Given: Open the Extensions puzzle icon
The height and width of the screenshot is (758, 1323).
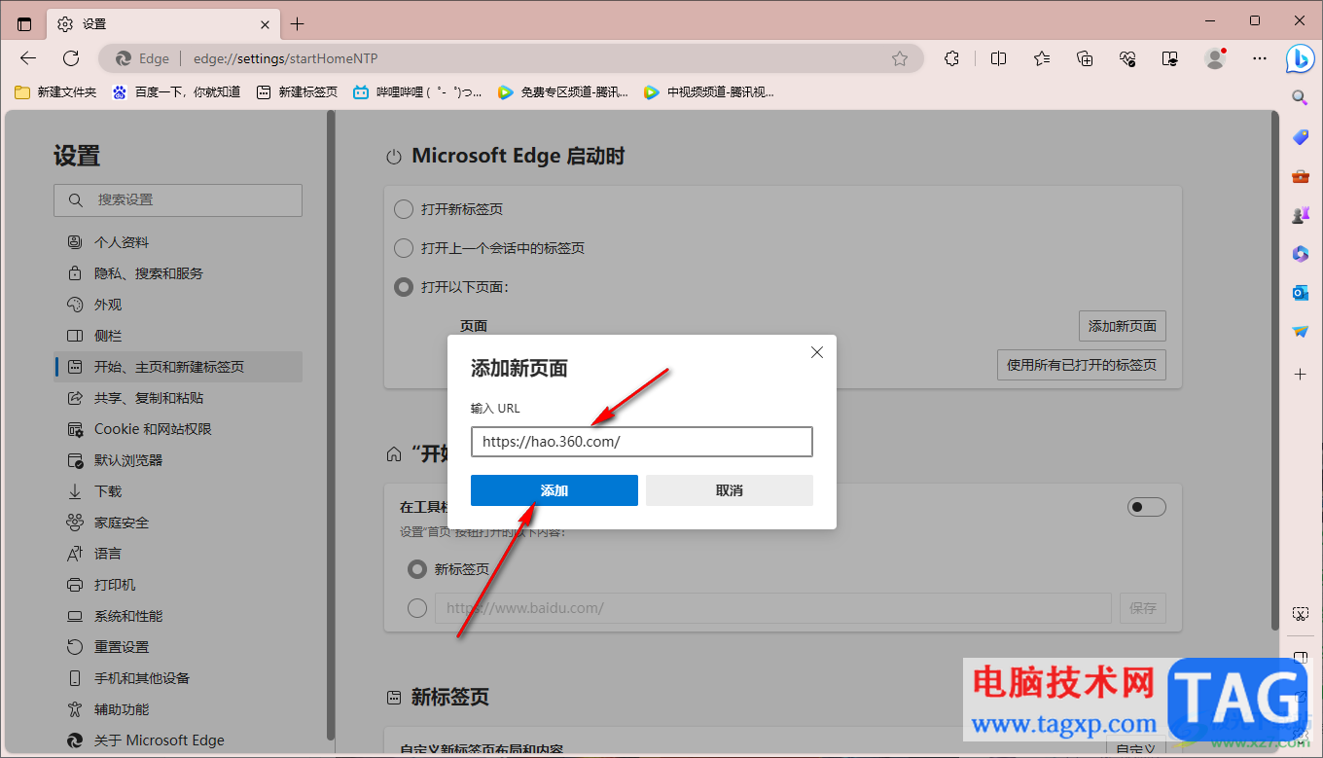Looking at the screenshot, I should (x=952, y=58).
